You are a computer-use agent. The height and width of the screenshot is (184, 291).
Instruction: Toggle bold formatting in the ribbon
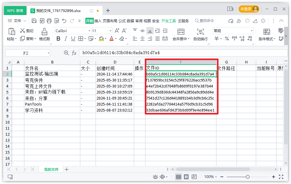(x=58, y=39)
